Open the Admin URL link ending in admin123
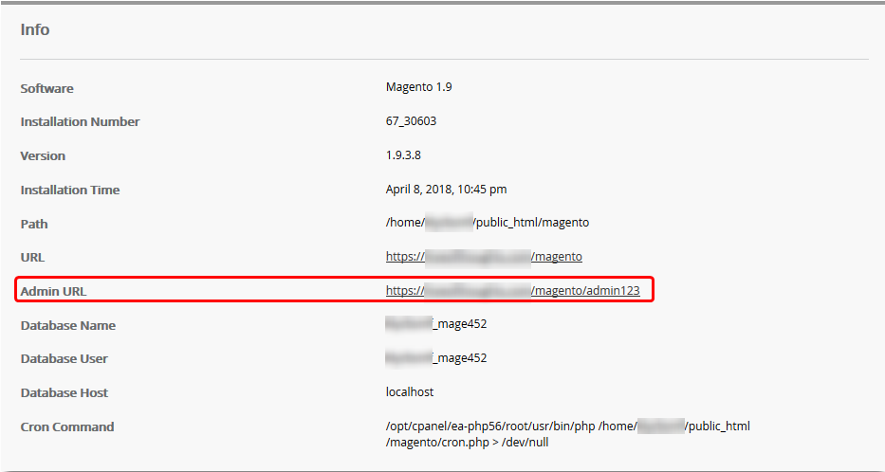Screen dimensions: 885x472 coord(512,291)
